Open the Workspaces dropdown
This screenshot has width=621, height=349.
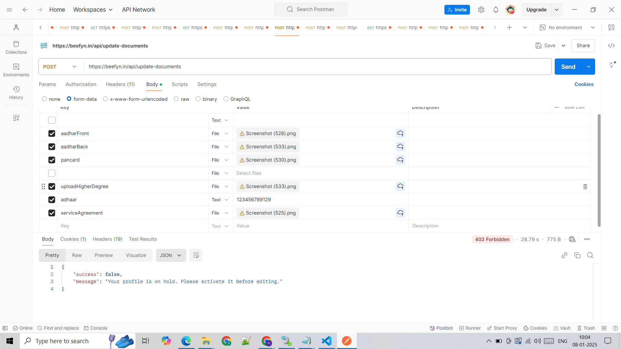pos(93,10)
